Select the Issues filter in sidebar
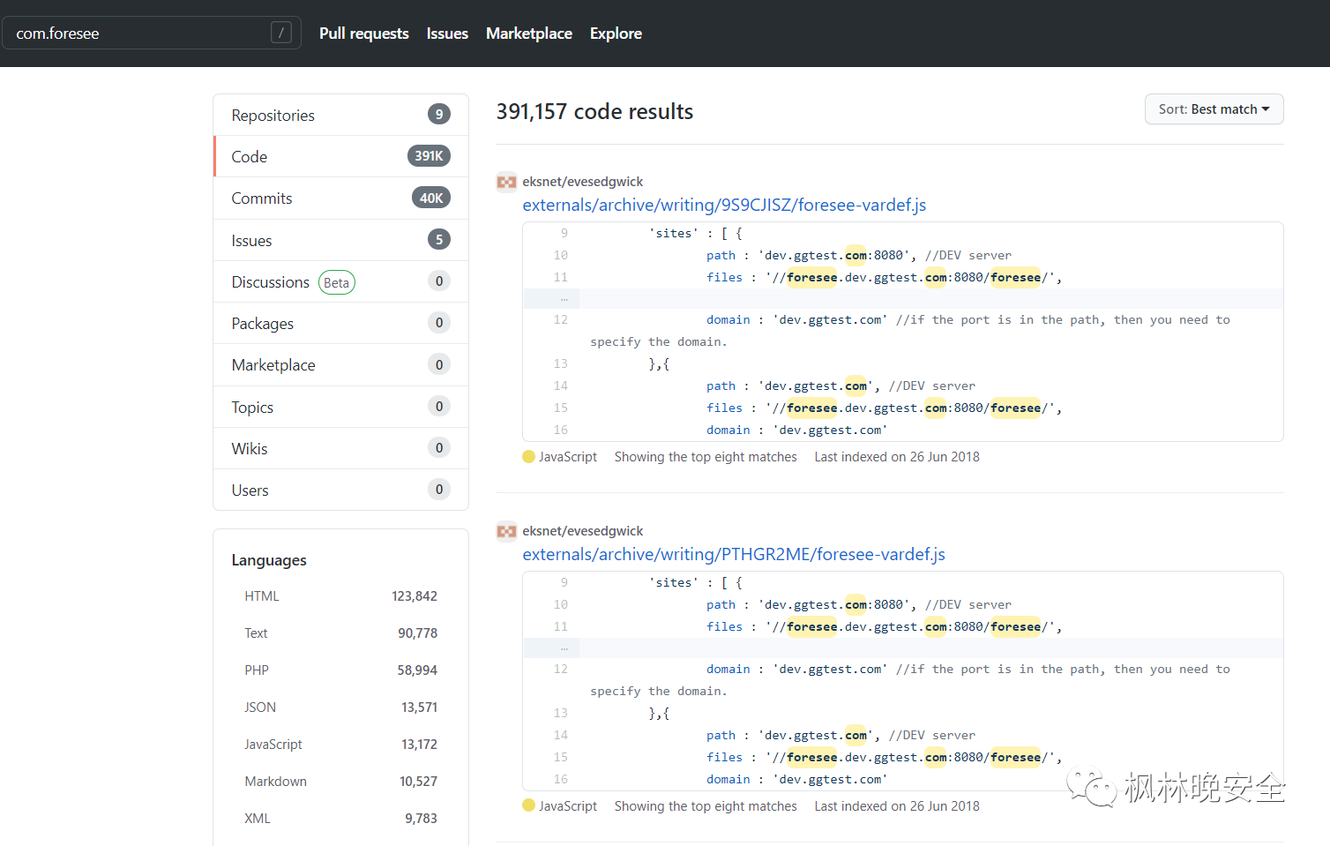 (340, 240)
